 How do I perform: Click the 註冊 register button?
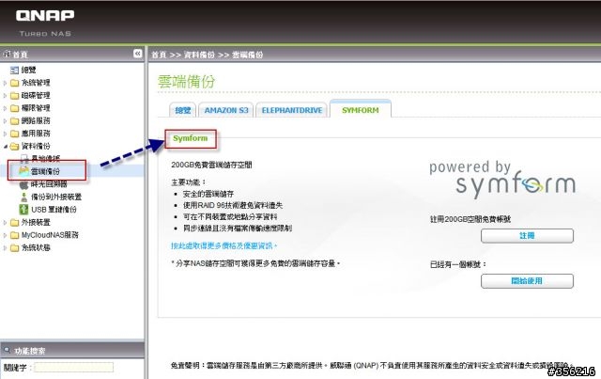pos(527,236)
